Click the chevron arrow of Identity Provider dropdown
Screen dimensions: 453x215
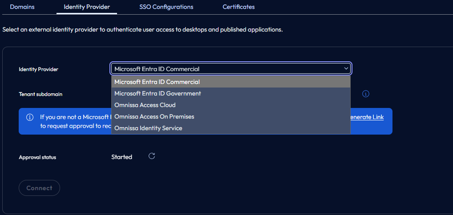(x=346, y=68)
